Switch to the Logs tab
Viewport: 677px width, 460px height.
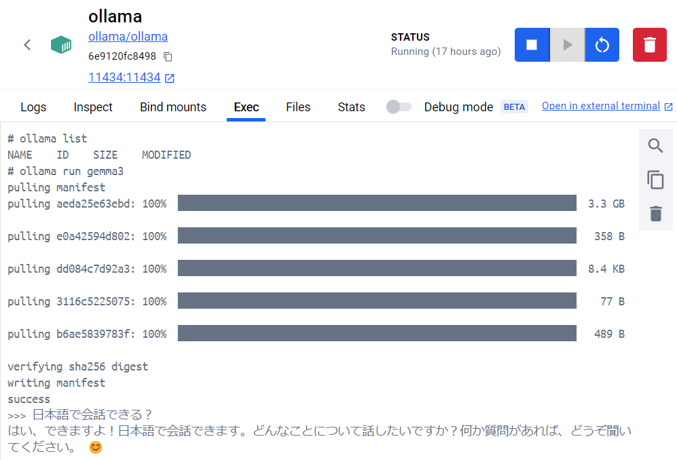33,107
